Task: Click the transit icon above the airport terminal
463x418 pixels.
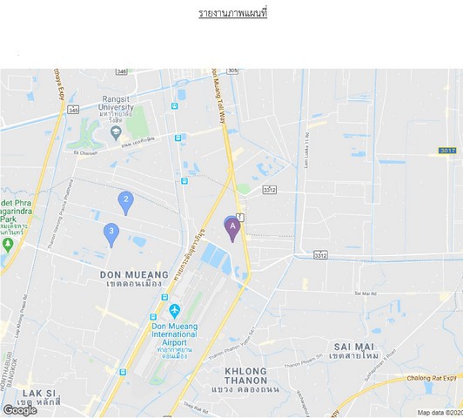Action: 164,297
